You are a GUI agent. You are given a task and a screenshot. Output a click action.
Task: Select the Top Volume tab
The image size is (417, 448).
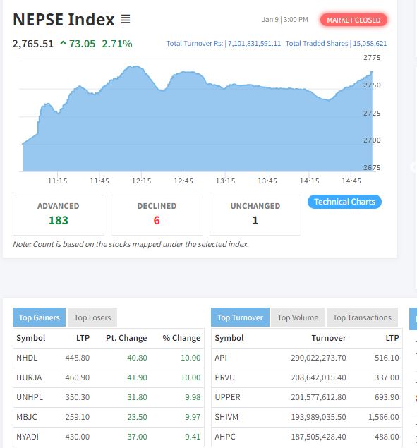tap(298, 317)
